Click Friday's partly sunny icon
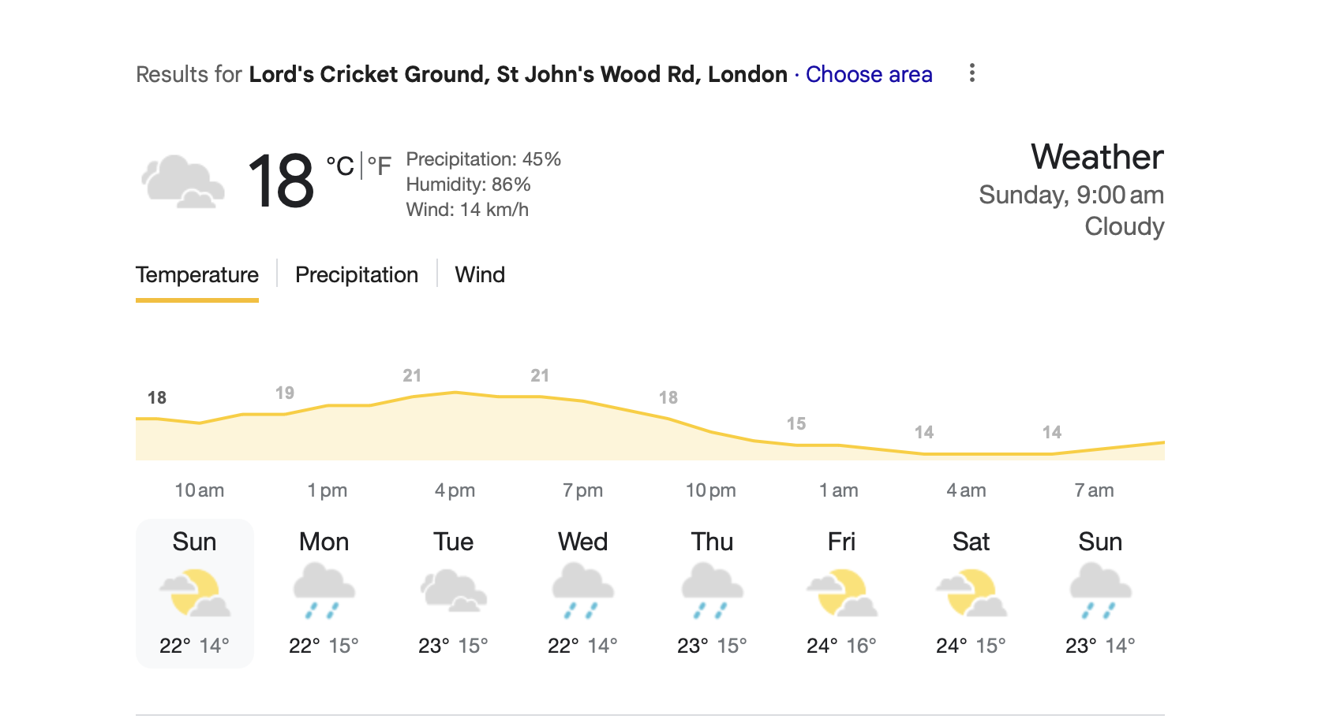The image size is (1329, 719). pyautogui.click(x=841, y=593)
